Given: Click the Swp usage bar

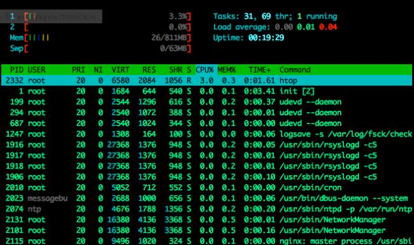Looking at the screenshot, I should click(x=101, y=48).
